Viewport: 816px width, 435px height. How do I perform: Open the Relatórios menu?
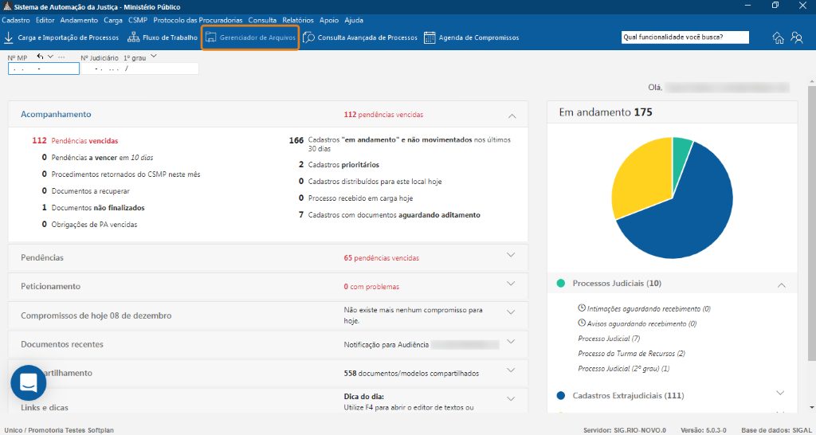[298, 20]
